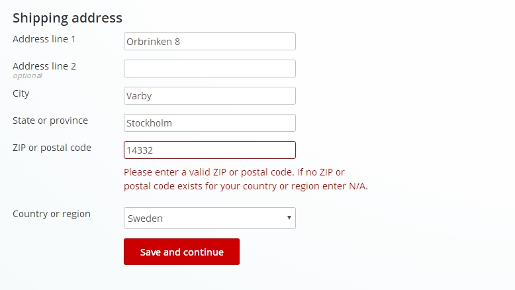Screen dimensions: 515x290
Task: Click the City field containing Varby
Action: [x=209, y=96]
